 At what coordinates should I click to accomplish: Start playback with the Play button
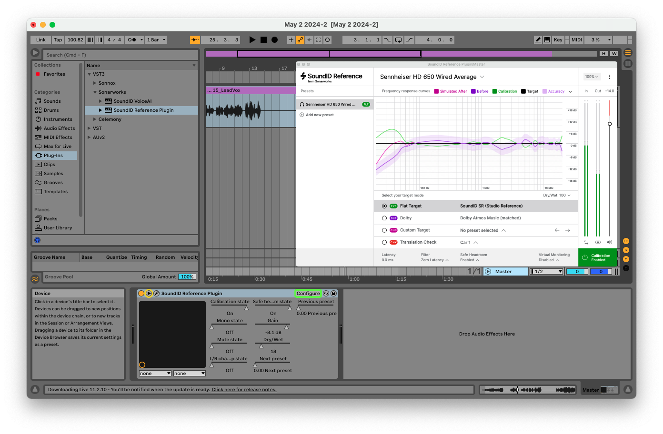(252, 40)
